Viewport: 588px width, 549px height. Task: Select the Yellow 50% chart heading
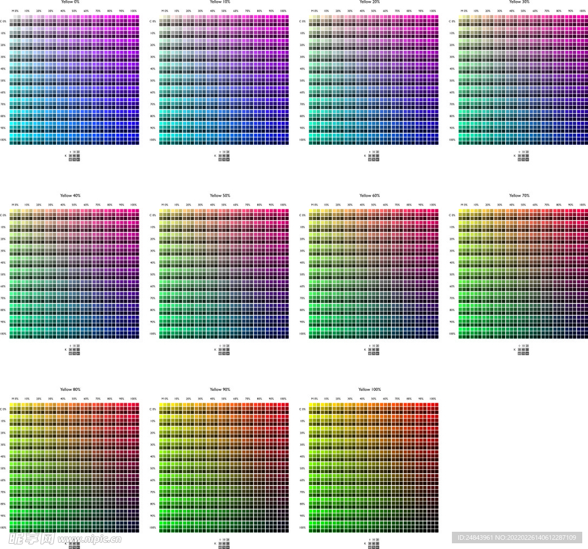pos(220,196)
